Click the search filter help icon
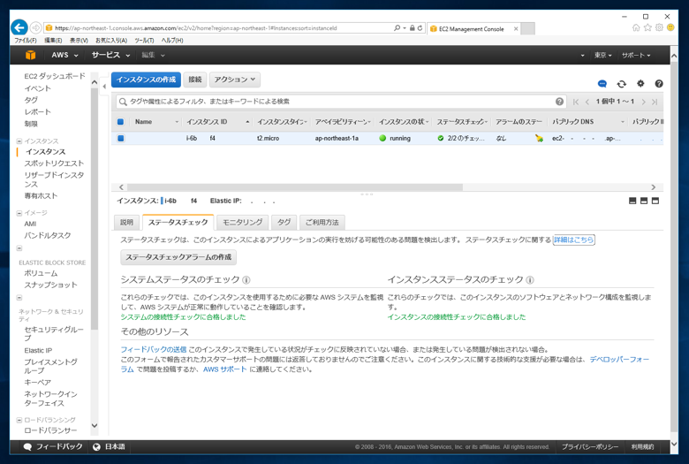The height and width of the screenshot is (464, 689). (559, 102)
